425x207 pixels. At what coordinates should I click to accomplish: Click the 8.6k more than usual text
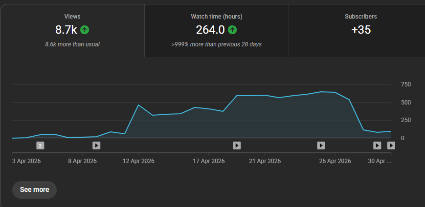[x=72, y=44]
